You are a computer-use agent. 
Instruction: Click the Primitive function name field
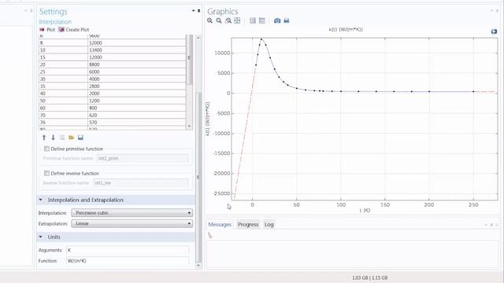tap(143, 158)
